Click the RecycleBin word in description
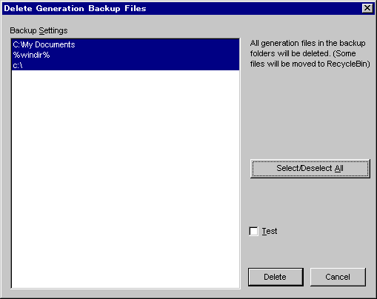Image resolution: width=377 pixels, height=299 pixels. click(347, 64)
